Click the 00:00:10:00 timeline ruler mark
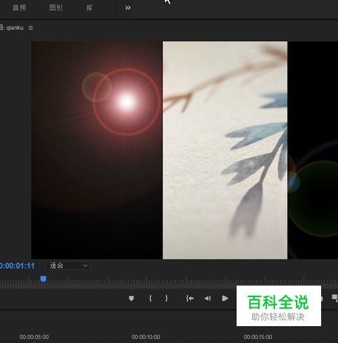The image size is (338, 343). pos(146,337)
